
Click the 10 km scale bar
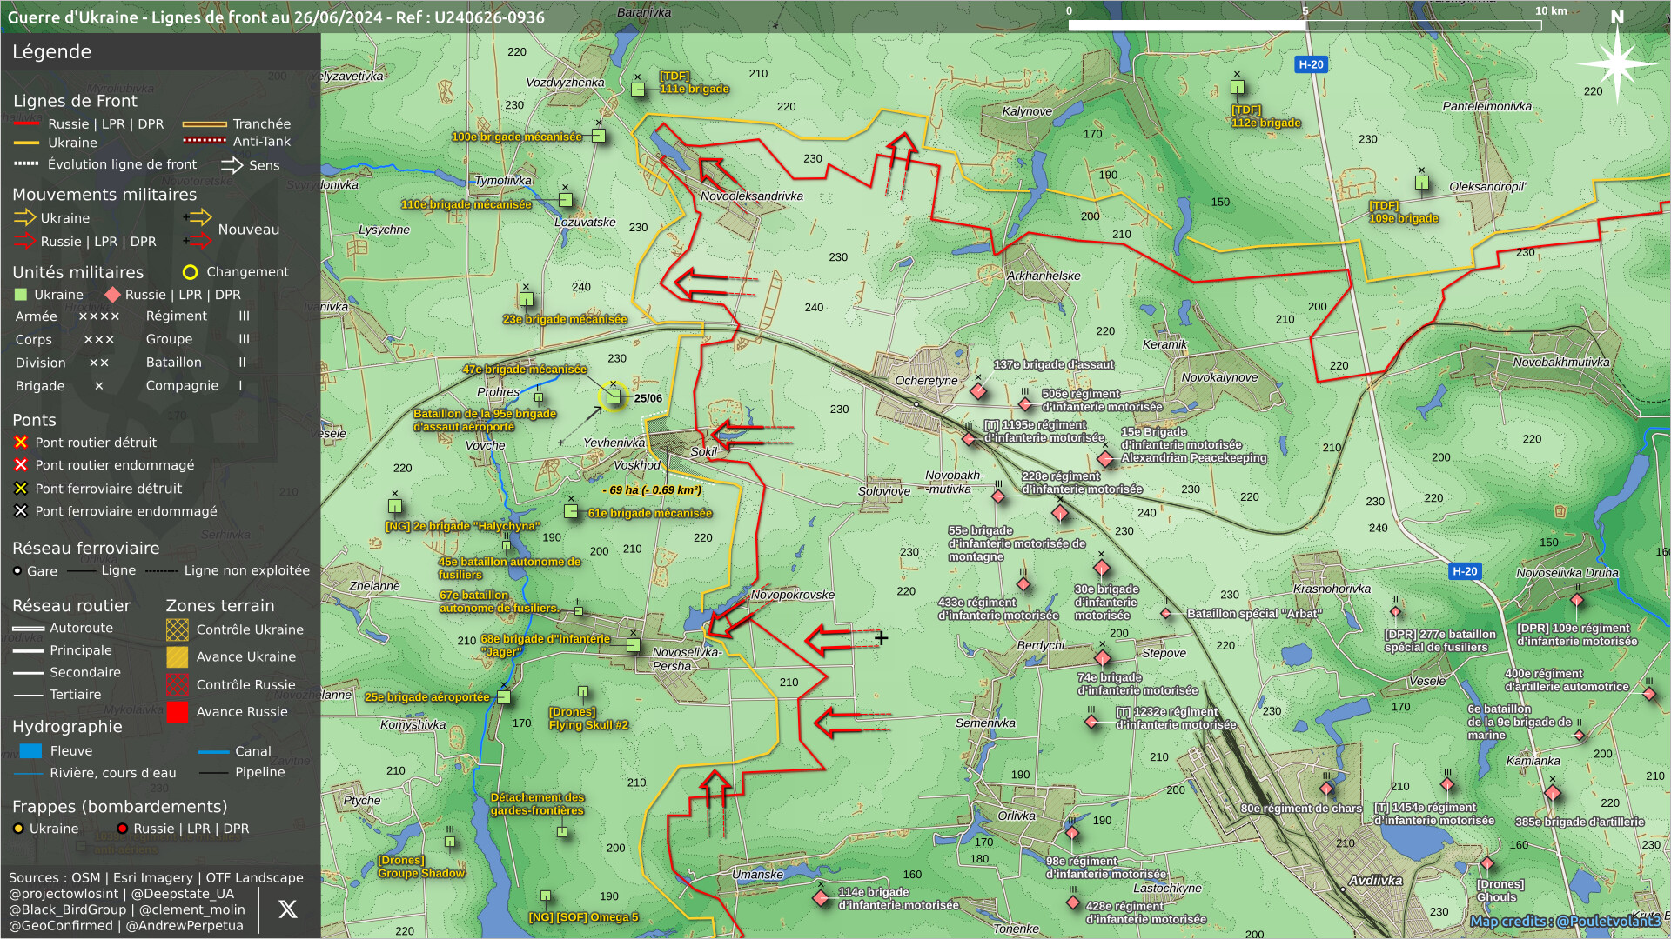(x=1304, y=25)
